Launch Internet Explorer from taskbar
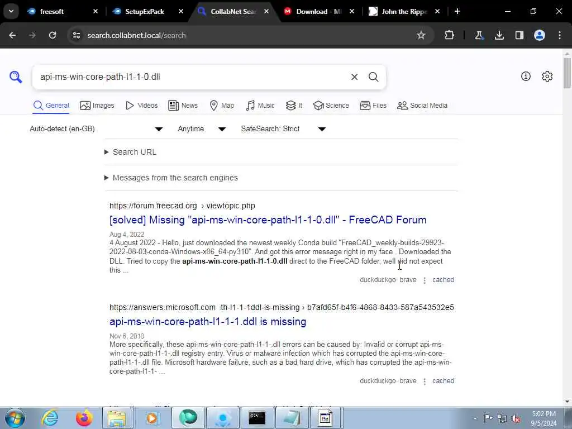Image resolution: width=572 pixels, height=429 pixels. tap(50, 418)
